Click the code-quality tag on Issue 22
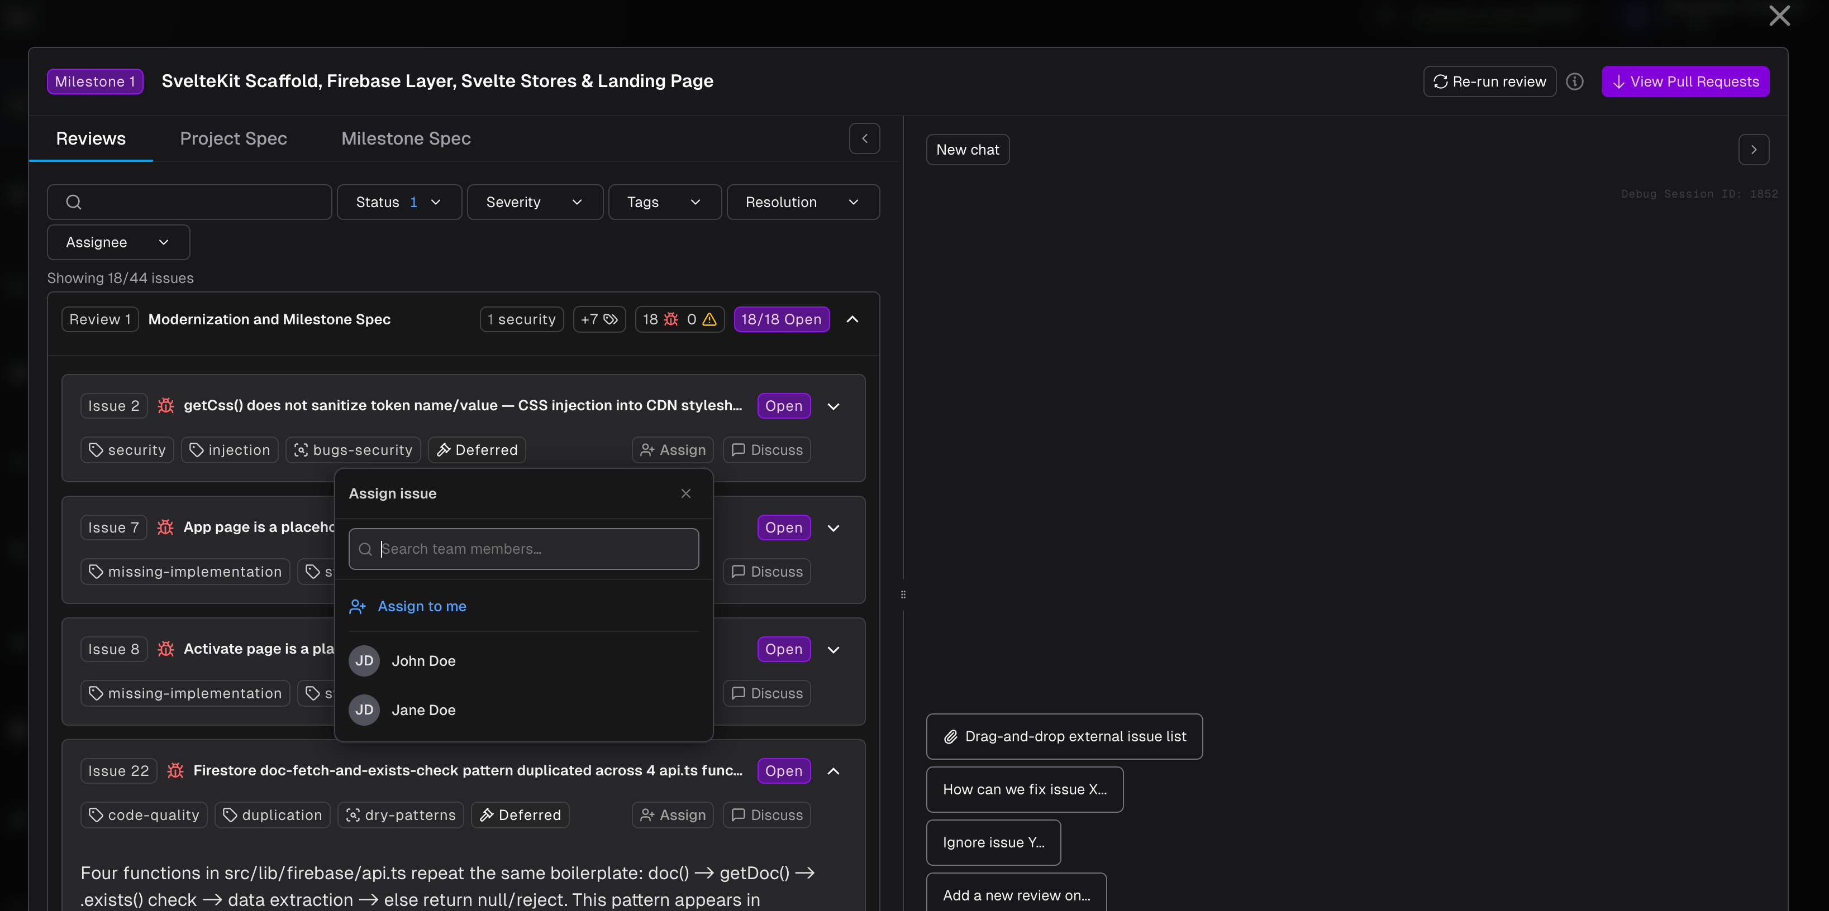Viewport: 1829px width, 911px height. point(144,814)
